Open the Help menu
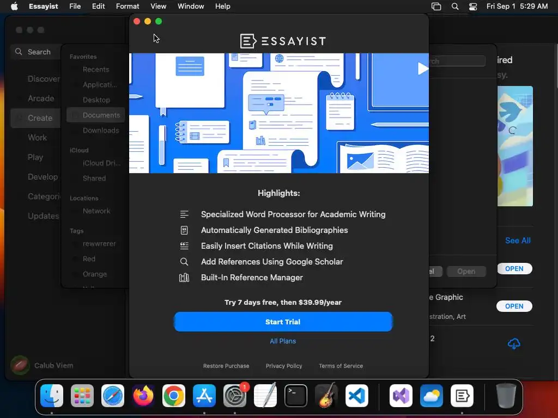This screenshot has height=418, width=558. coord(222,7)
